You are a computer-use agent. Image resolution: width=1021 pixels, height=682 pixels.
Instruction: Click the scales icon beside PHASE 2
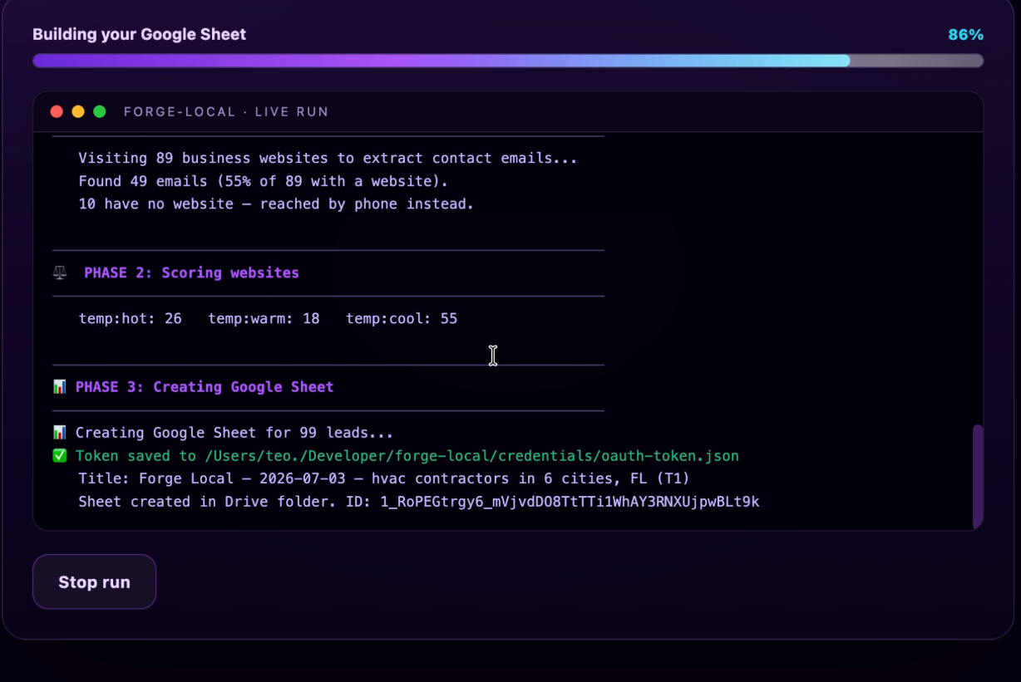coord(60,272)
